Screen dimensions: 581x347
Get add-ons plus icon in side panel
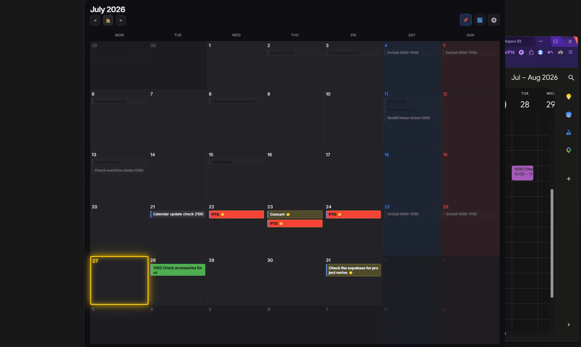[x=569, y=179]
